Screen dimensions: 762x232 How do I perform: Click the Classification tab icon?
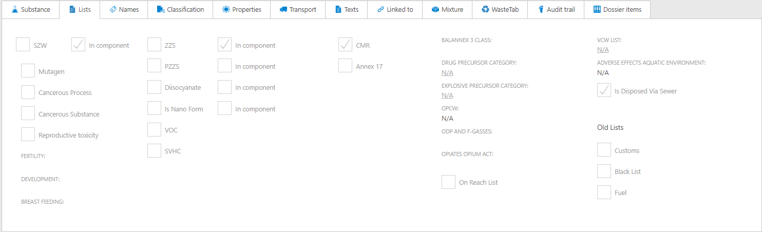[x=161, y=10]
